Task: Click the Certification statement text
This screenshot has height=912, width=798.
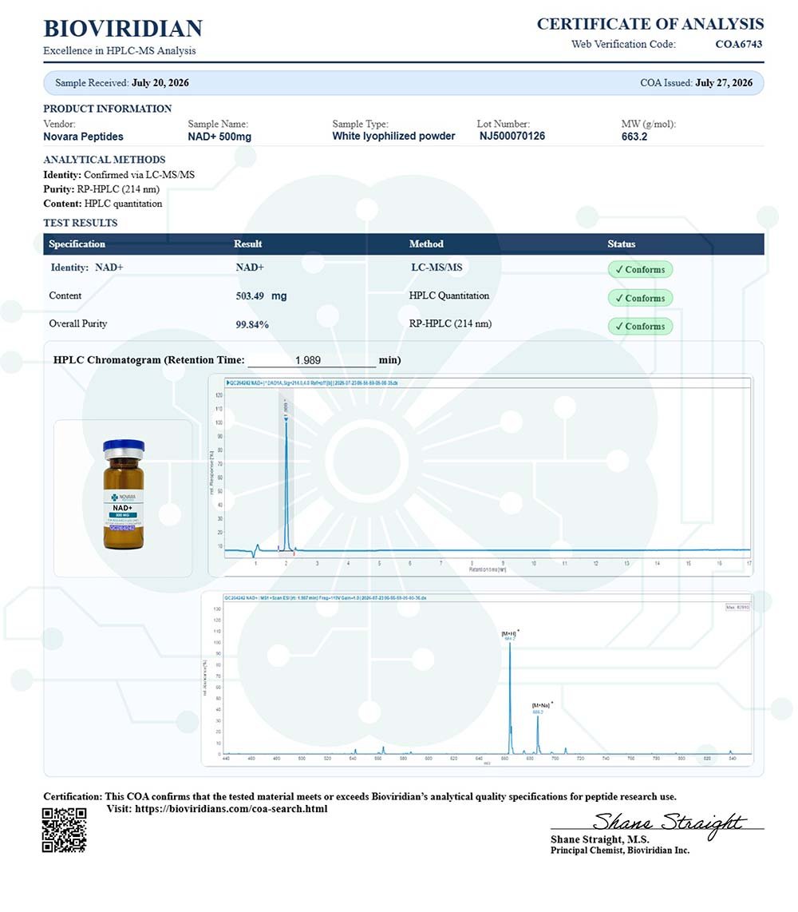Action: click(x=360, y=796)
